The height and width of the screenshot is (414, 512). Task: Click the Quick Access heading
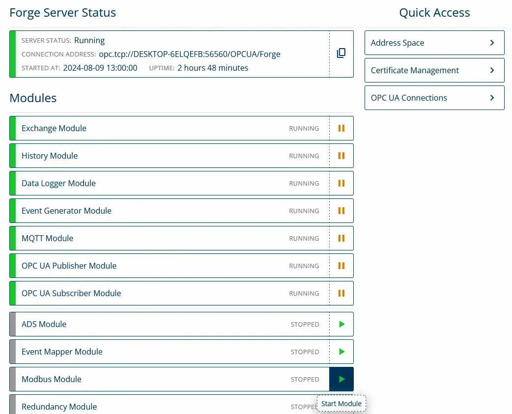point(434,13)
